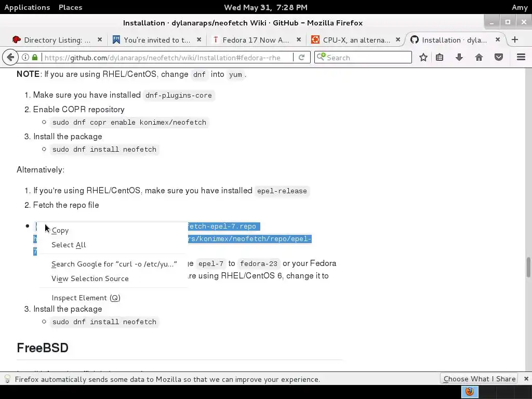Maximize the Firefox window
The image size is (532, 399).
(x=508, y=22)
